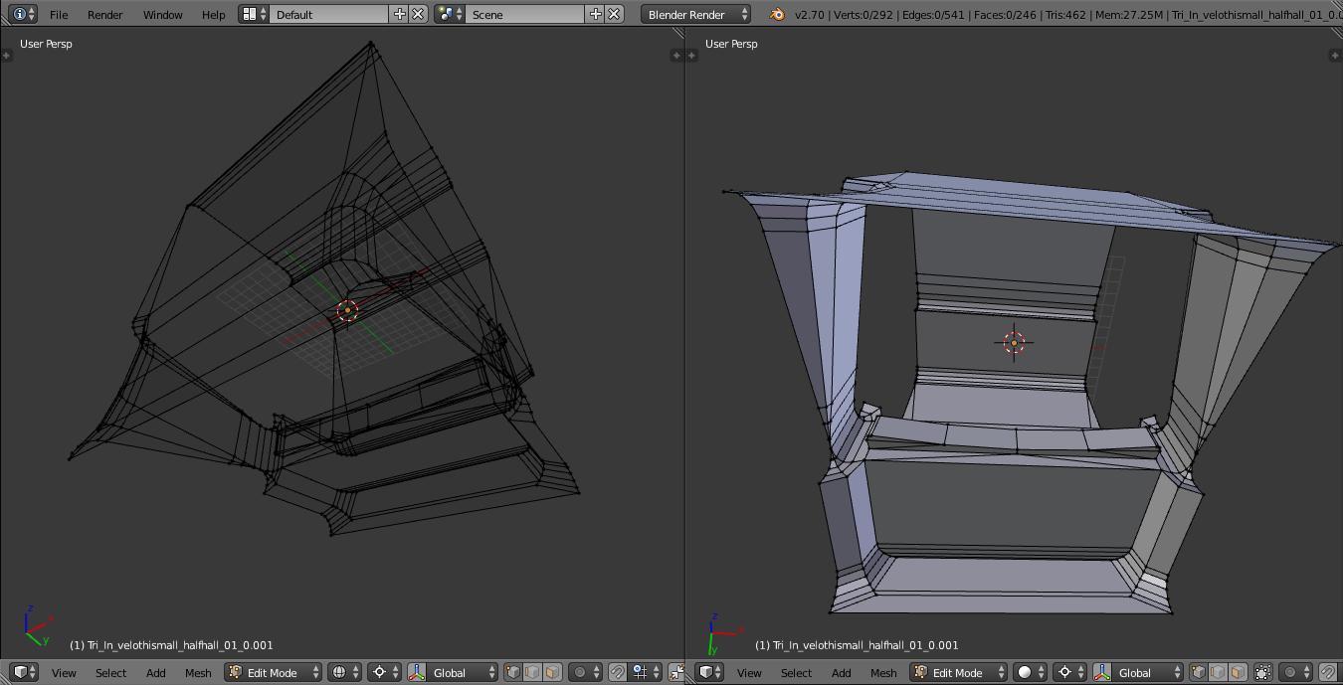
Task: Delete the current Scene
Action: [615, 14]
